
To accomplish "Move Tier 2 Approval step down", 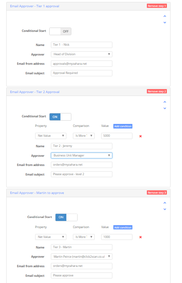I will tap(165, 108).
